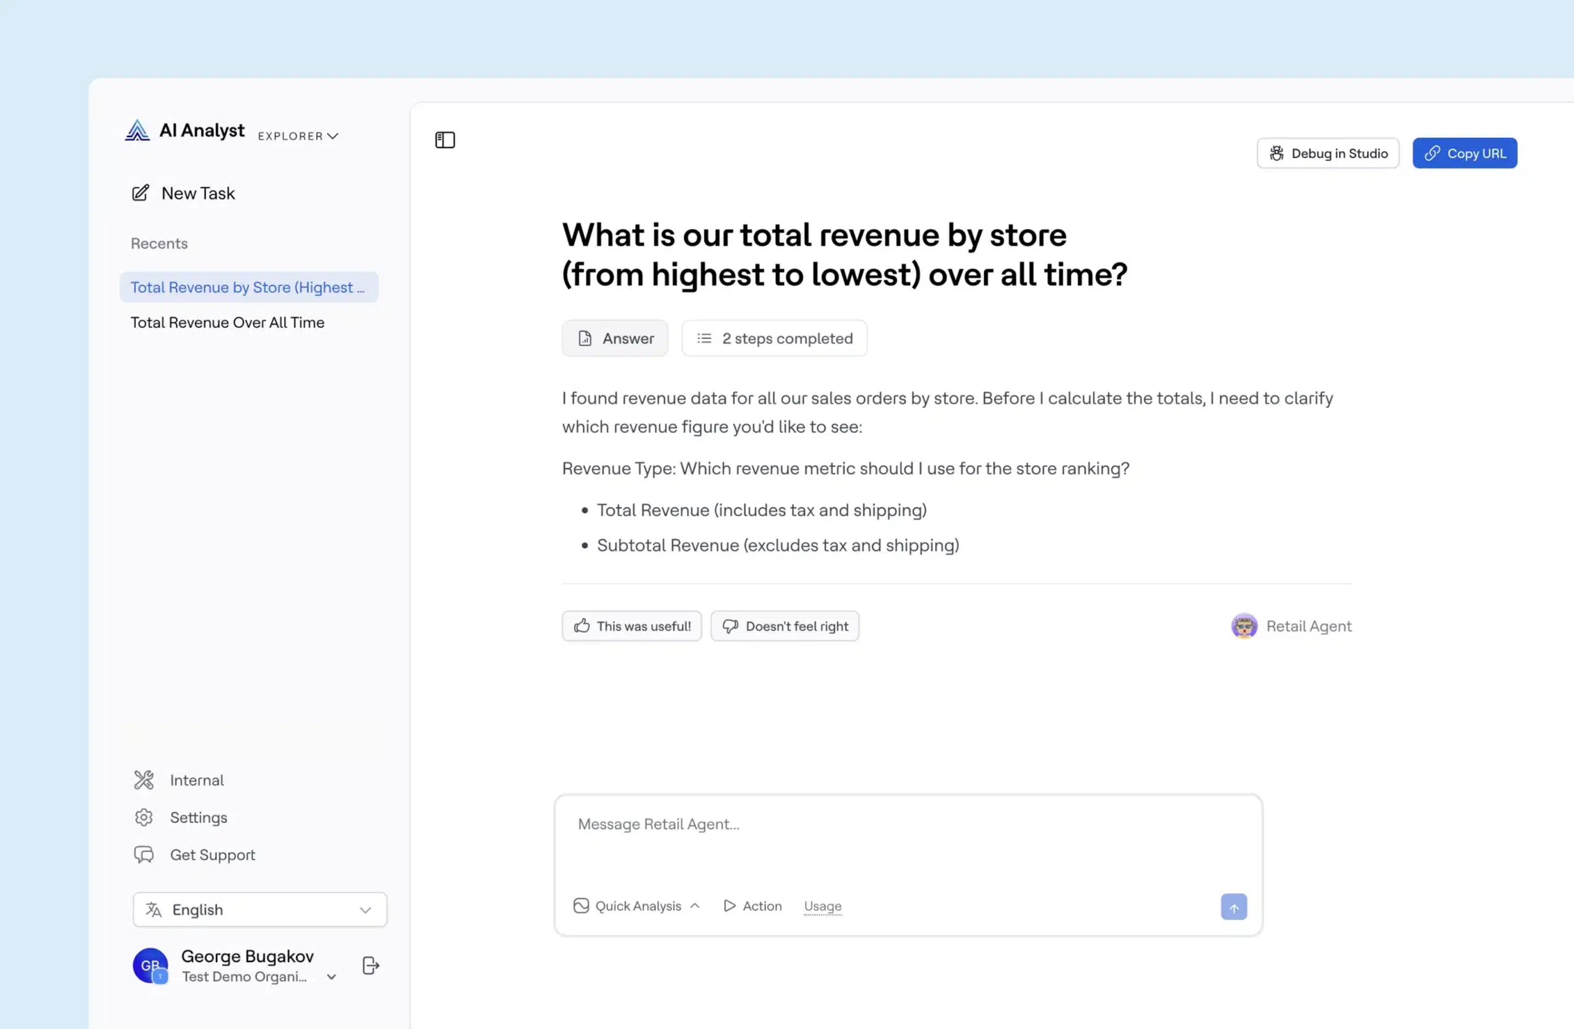Toggle the sidebar panel icon

[x=445, y=140]
